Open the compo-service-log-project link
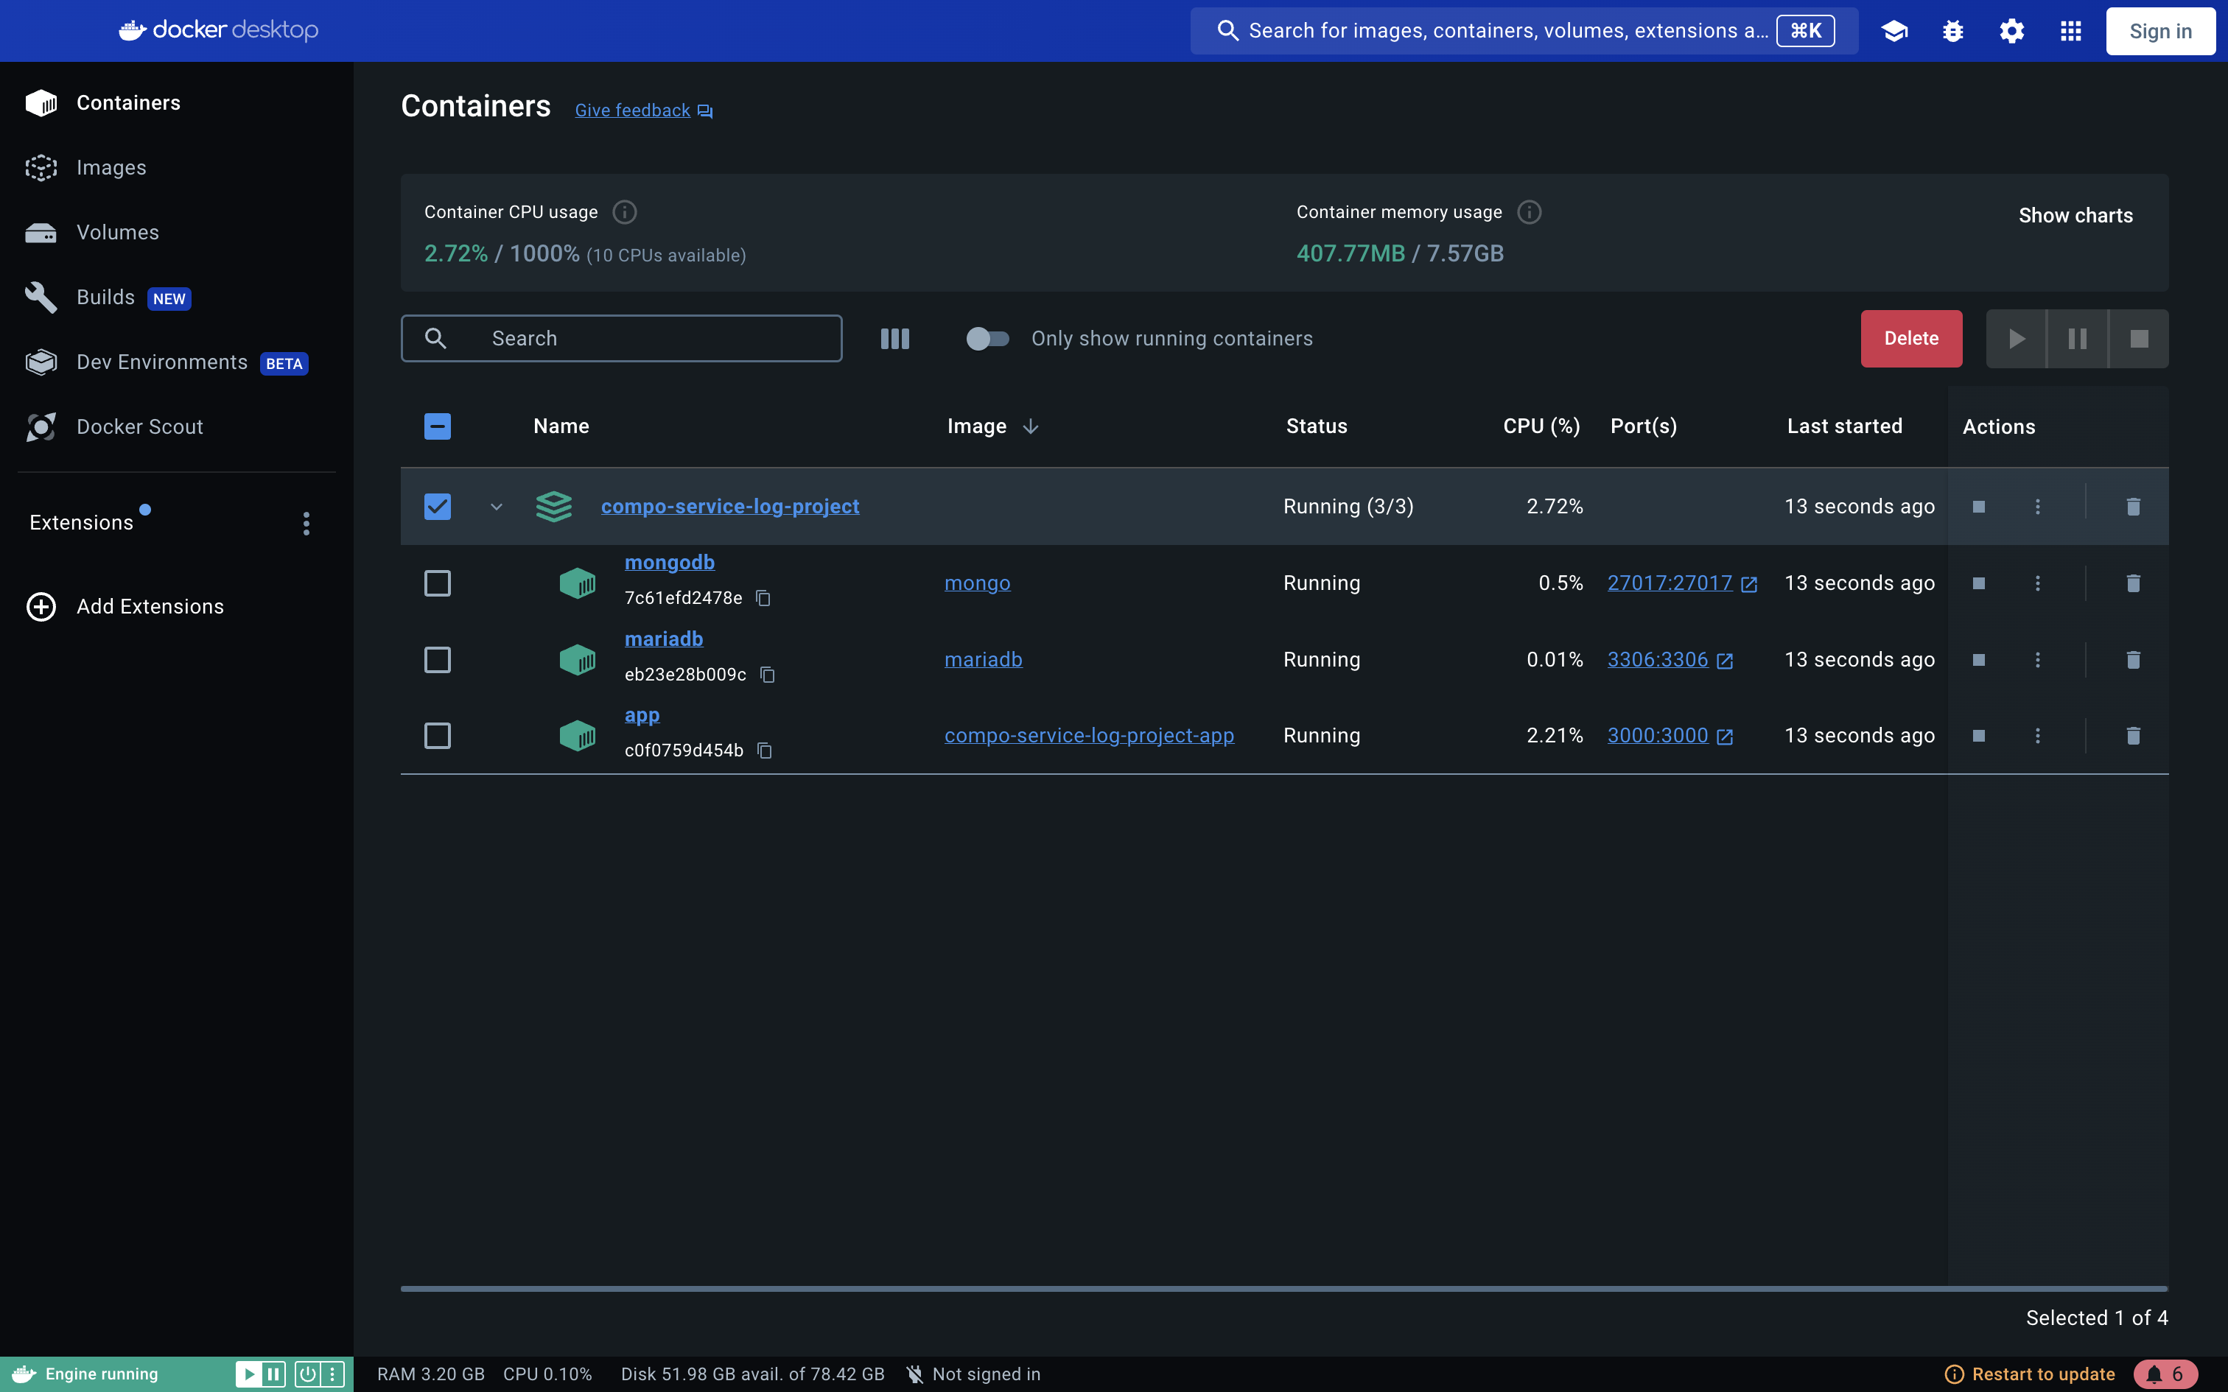The image size is (2228, 1392). [730, 507]
